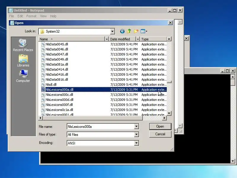This screenshot has width=237, height=178.
Task: Close the Open dialog
Action: pos(170,23)
